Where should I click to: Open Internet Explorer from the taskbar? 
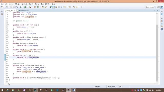(7, 90)
